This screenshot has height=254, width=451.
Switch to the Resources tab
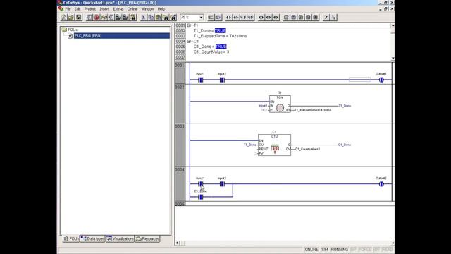147,238
